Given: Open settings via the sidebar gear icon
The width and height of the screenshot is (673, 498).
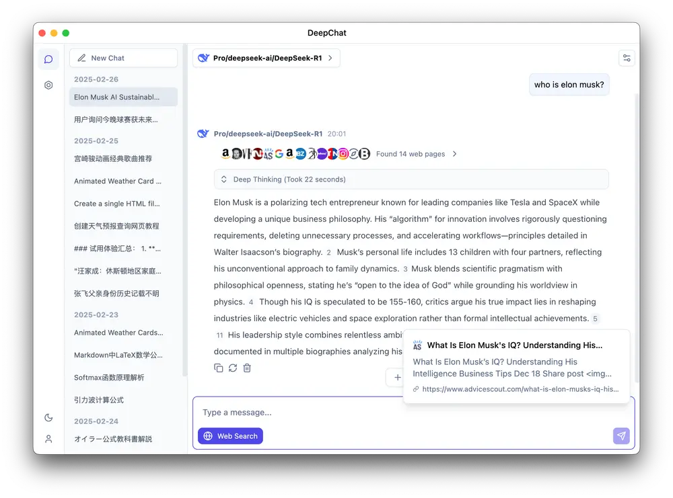Looking at the screenshot, I should point(48,85).
